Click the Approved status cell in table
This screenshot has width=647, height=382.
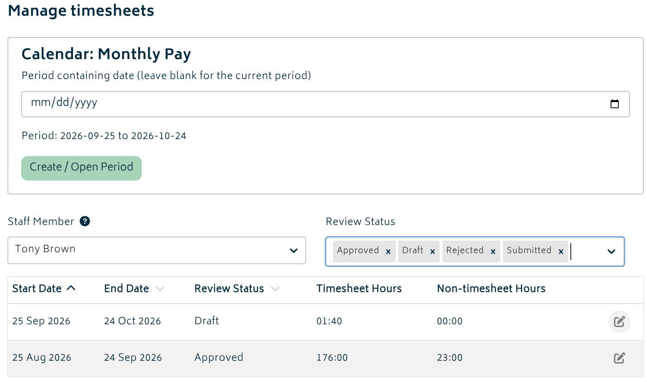(x=219, y=358)
